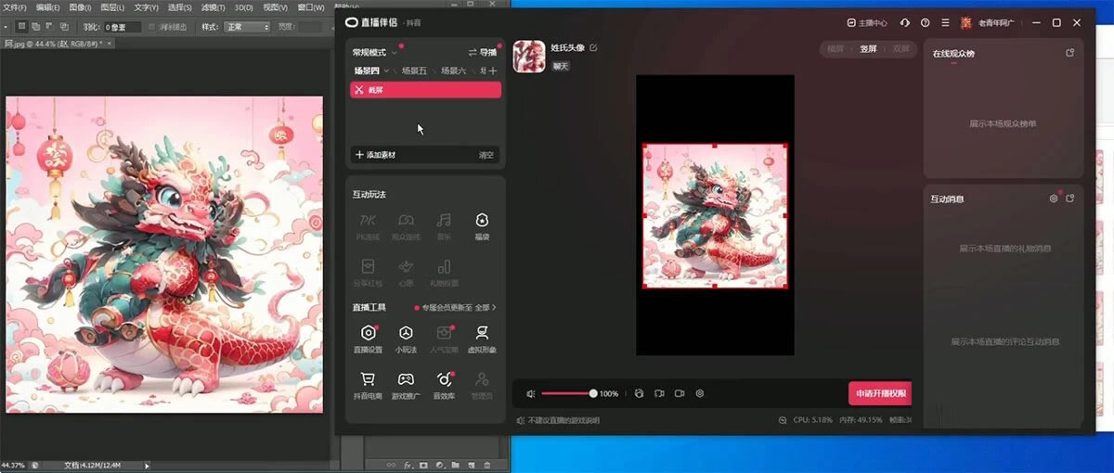This screenshot has height=473, width=1114.
Task: Open the 小玩法 mini-games tool
Action: point(406,333)
